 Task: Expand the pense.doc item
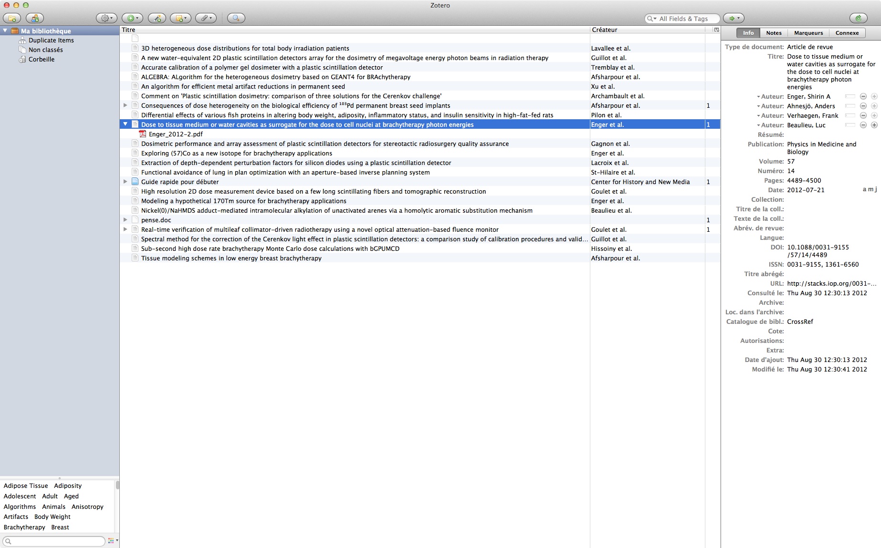click(x=126, y=220)
